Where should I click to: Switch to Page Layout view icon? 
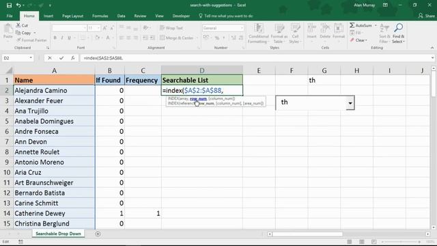point(361,242)
